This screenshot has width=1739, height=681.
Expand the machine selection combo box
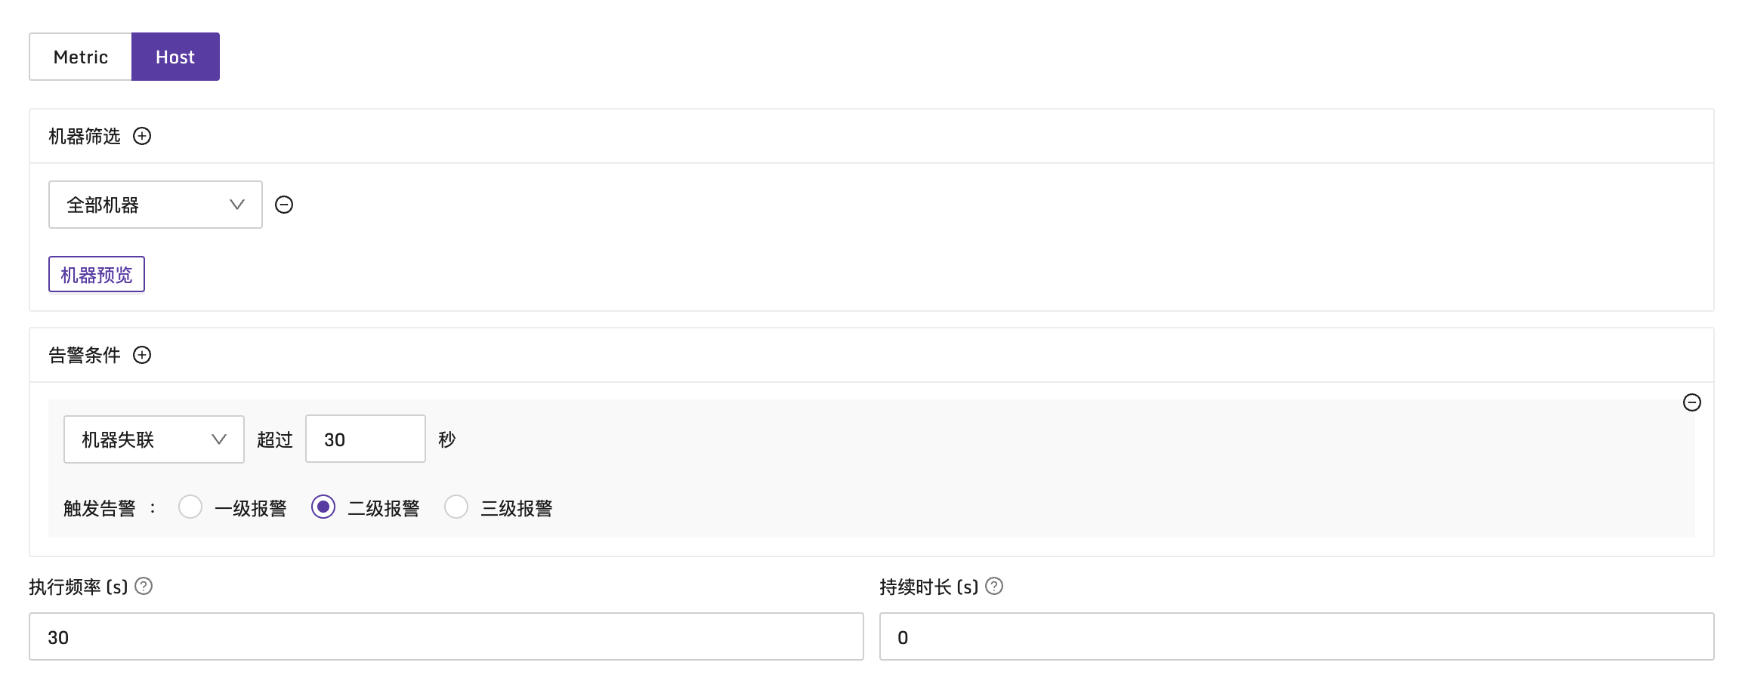click(x=155, y=204)
